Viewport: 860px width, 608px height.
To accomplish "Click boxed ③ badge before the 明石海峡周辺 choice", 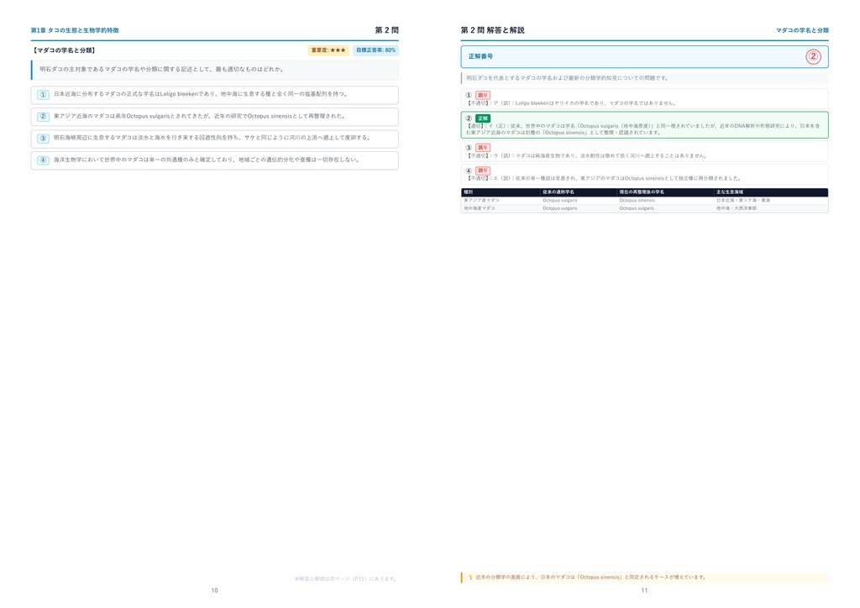I will [x=43, y=139].
